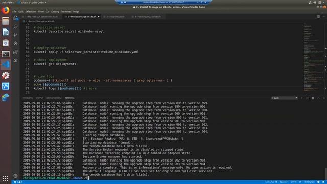
Task: Open Files from the Ubuntu dock
Action: [6, 21]
